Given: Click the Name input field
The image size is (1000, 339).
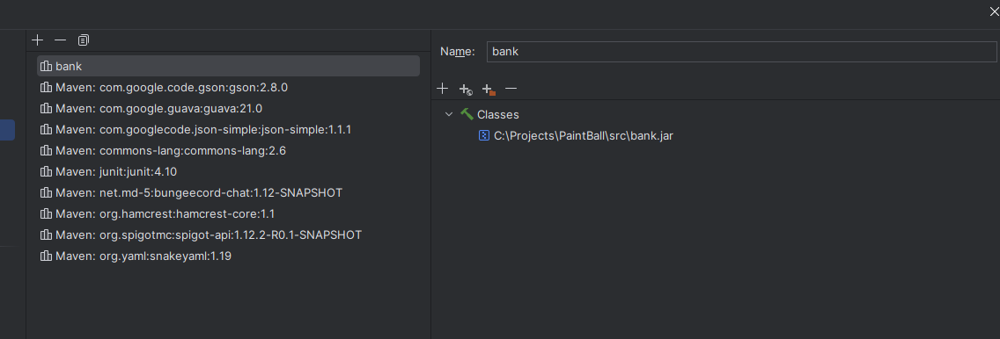Looking at the screenshot, I should [741, 52].
